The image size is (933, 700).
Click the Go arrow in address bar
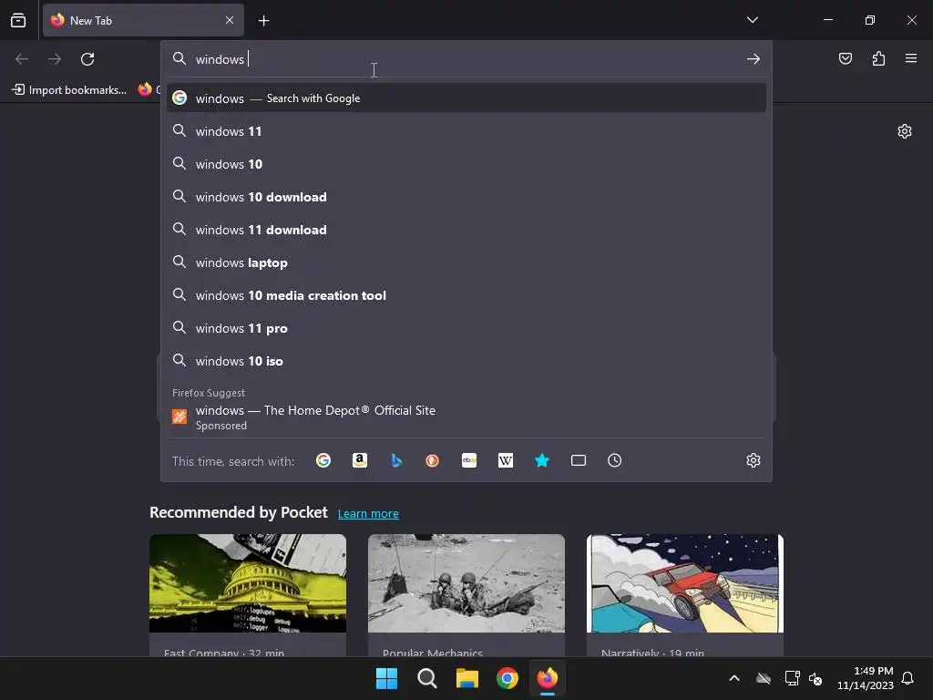[x=754, y=59]
